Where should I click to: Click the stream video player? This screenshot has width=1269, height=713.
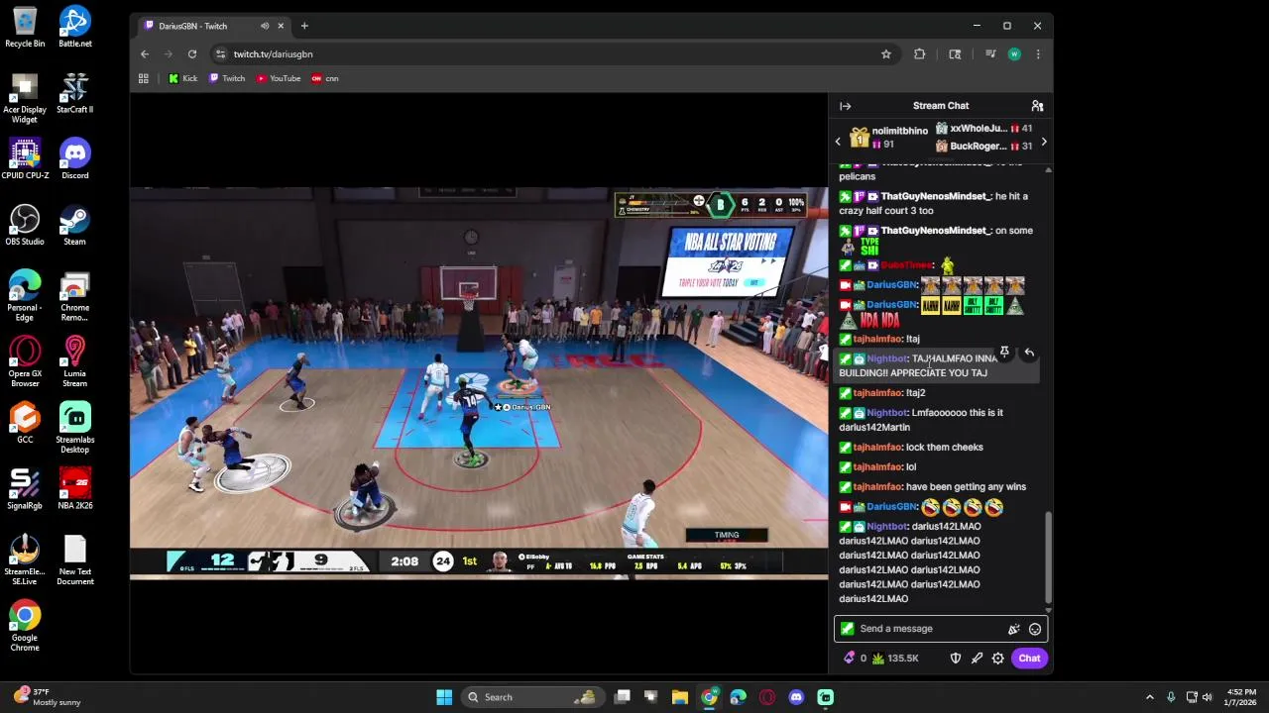479,381
